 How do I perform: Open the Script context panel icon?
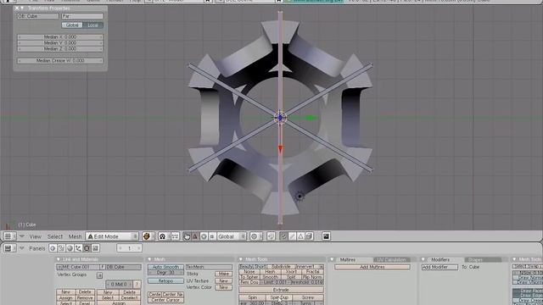tap(61, 248)
